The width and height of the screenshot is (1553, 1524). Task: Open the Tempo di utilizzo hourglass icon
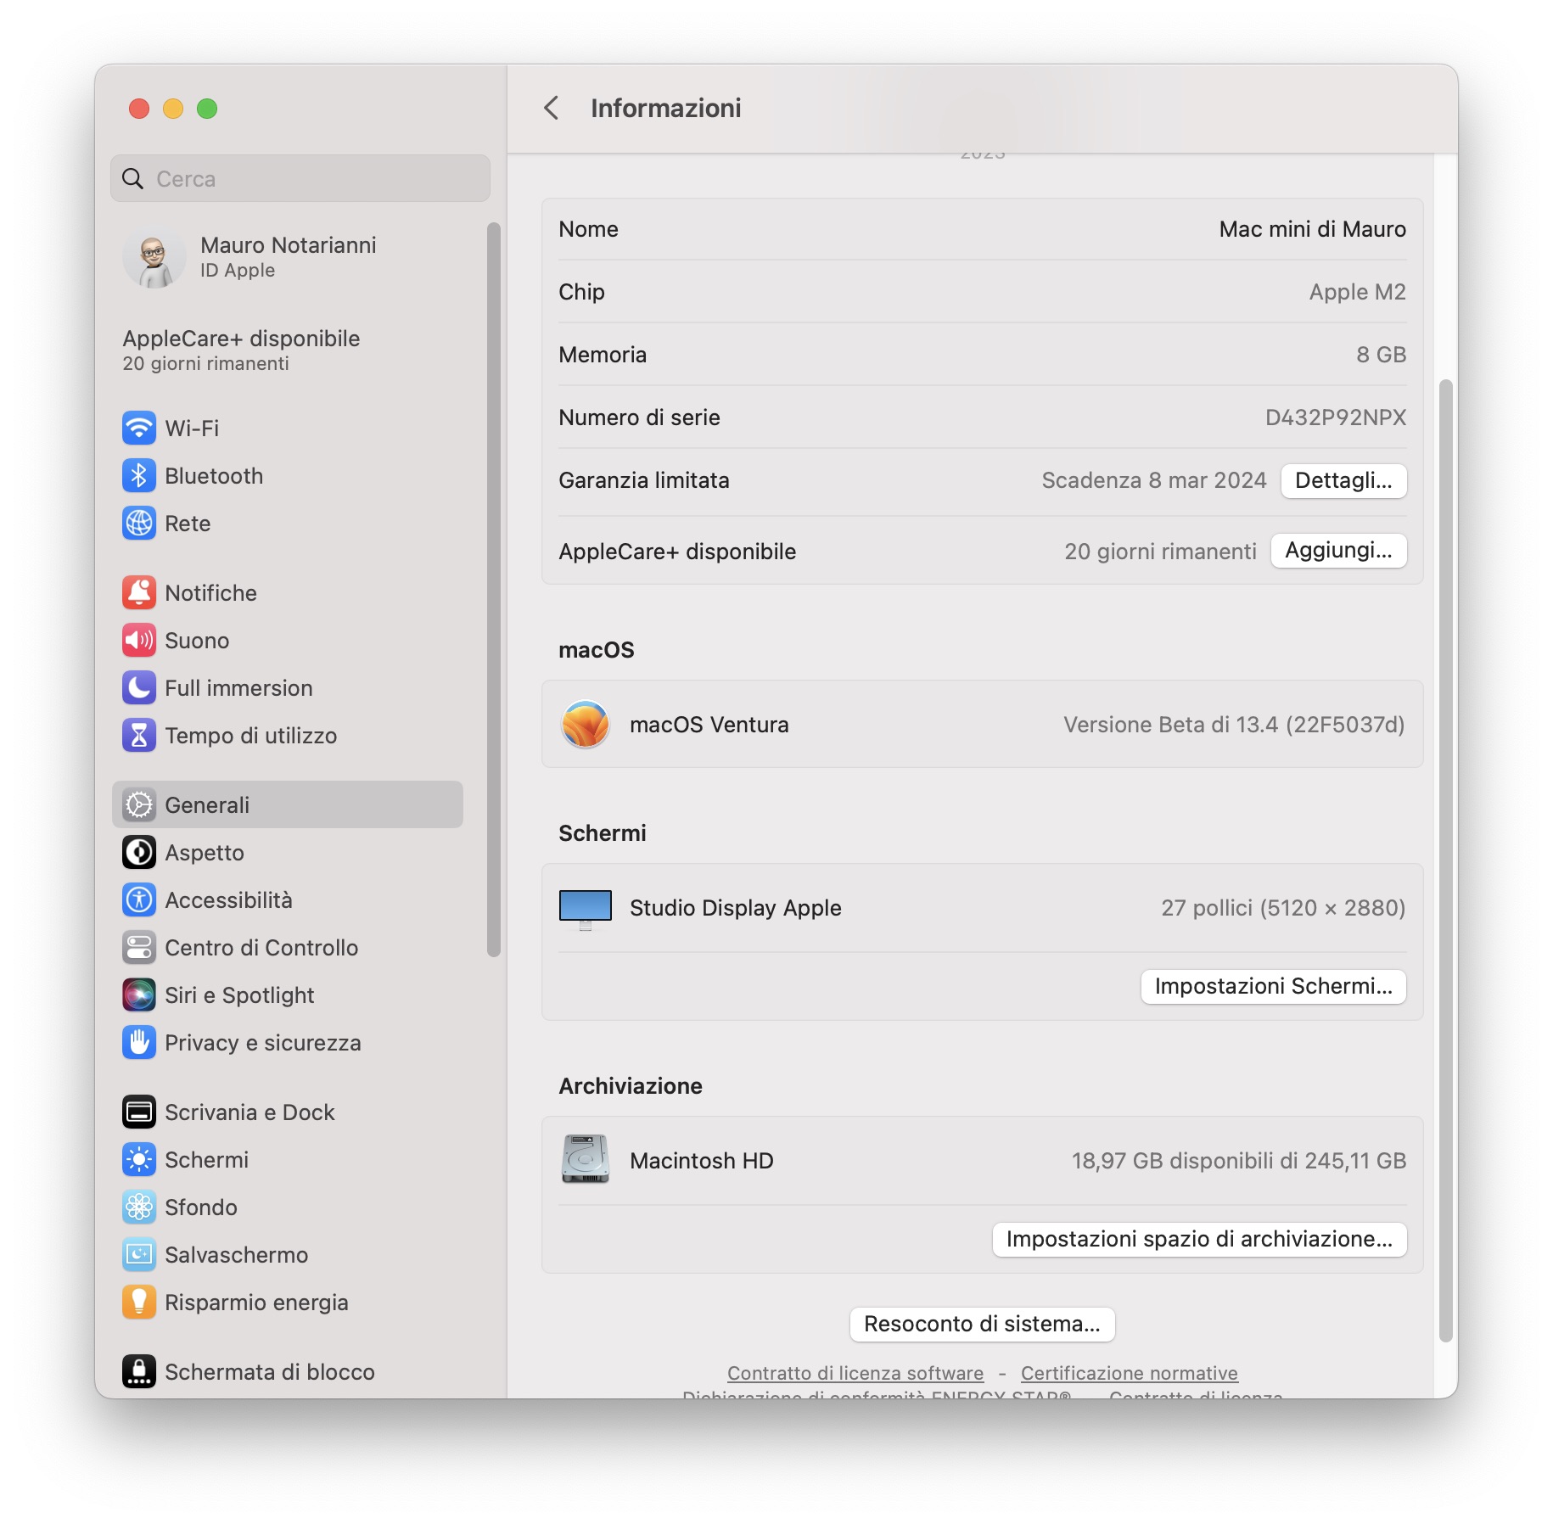138,735
